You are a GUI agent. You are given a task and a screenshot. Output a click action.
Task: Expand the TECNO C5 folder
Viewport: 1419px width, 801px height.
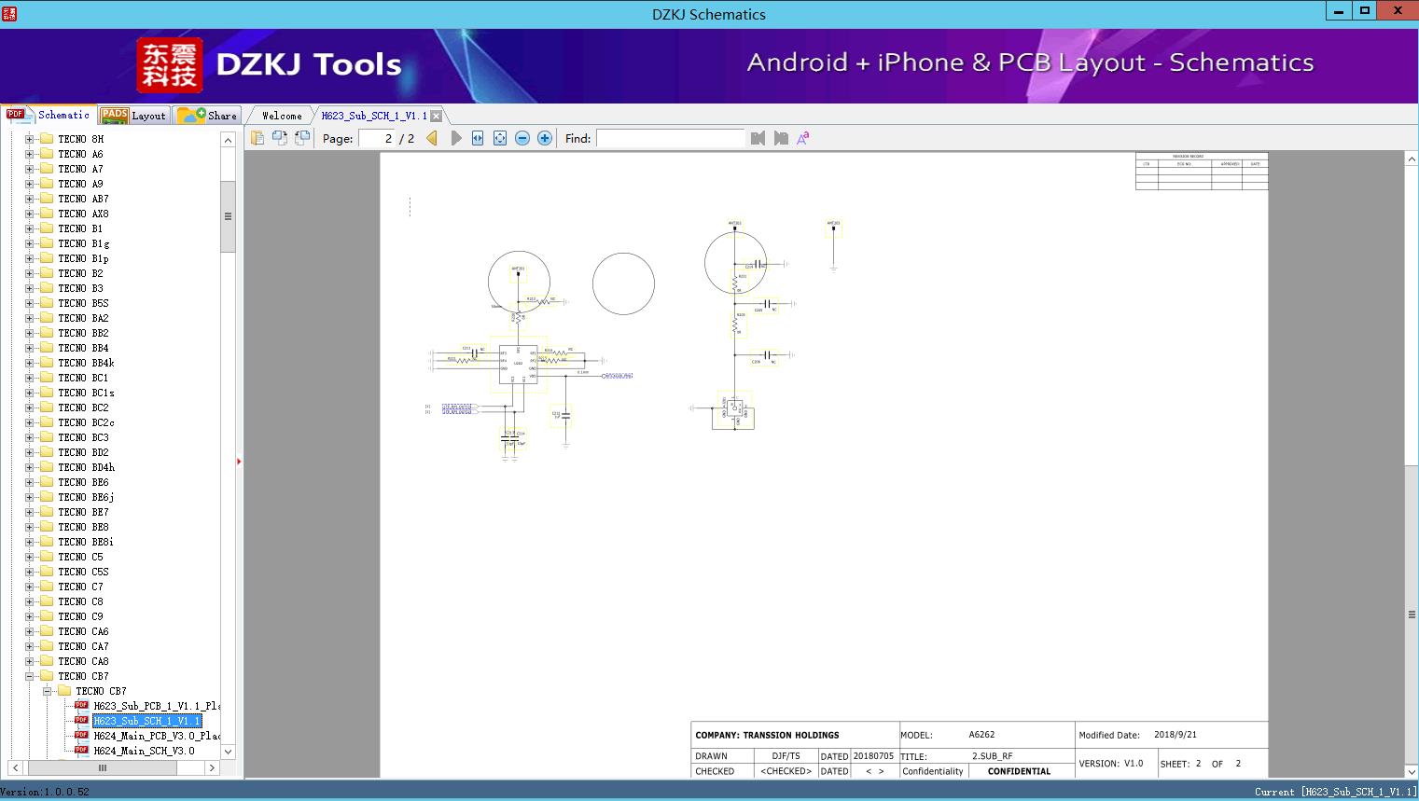[30, 557]
